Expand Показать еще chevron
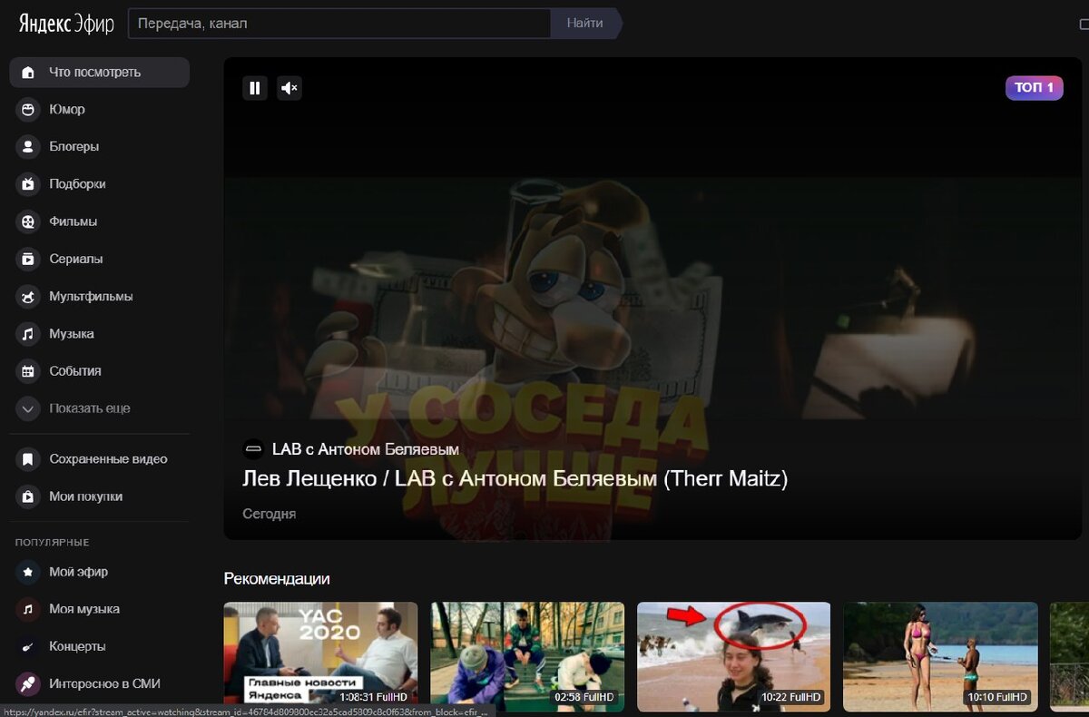The image size is (1089, 717). click(28, 408)
